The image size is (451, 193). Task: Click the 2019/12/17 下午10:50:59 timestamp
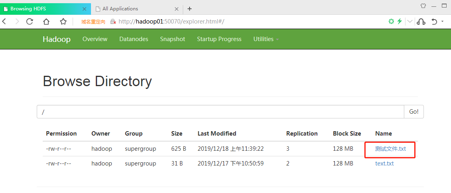coord(231,164)
